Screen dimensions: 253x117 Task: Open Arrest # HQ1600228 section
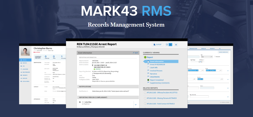point(157,65)
